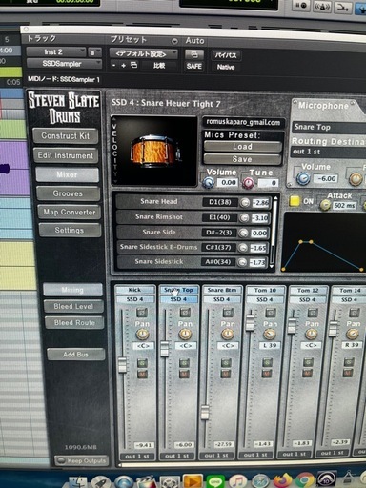Image resolution: width=366 pixels, height=488 pixels.
Task: Solo the Snare Top channel
Action: pyautogui.click(x=184, y=362)
